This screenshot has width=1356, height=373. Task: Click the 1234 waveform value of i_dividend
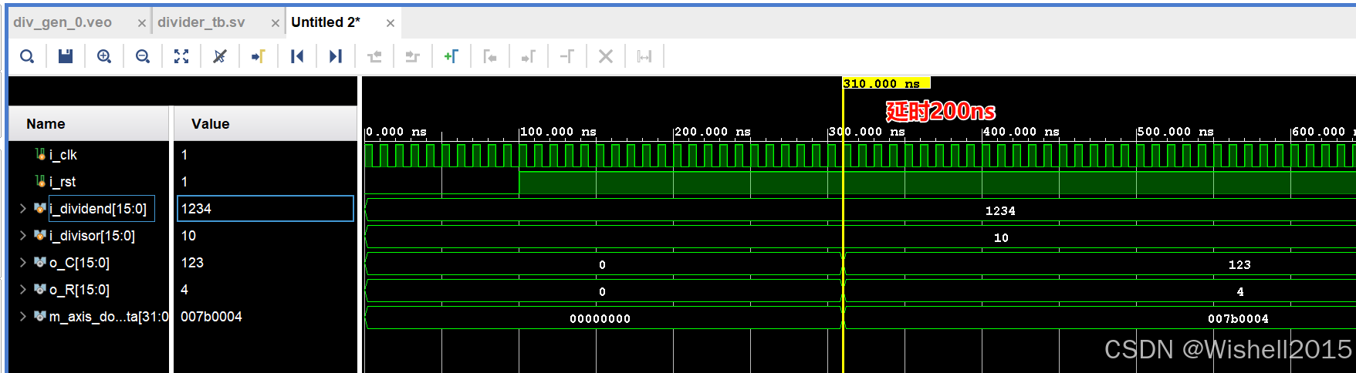1000,211
